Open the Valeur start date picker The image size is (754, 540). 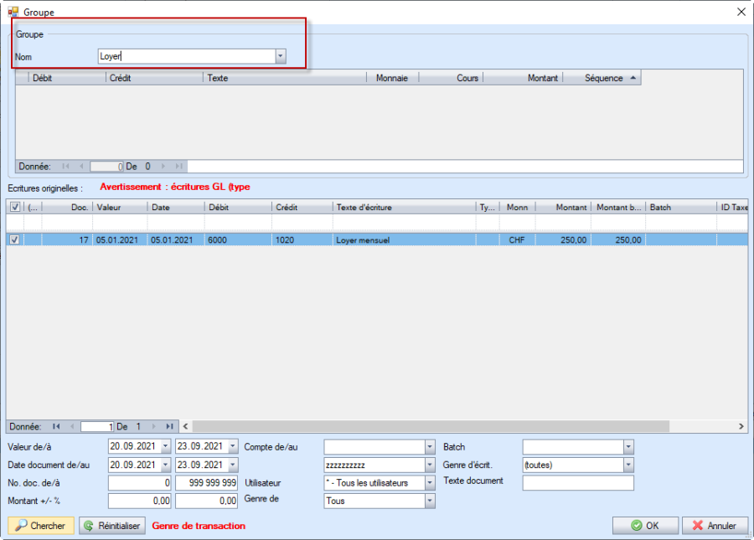coord(165,446)
